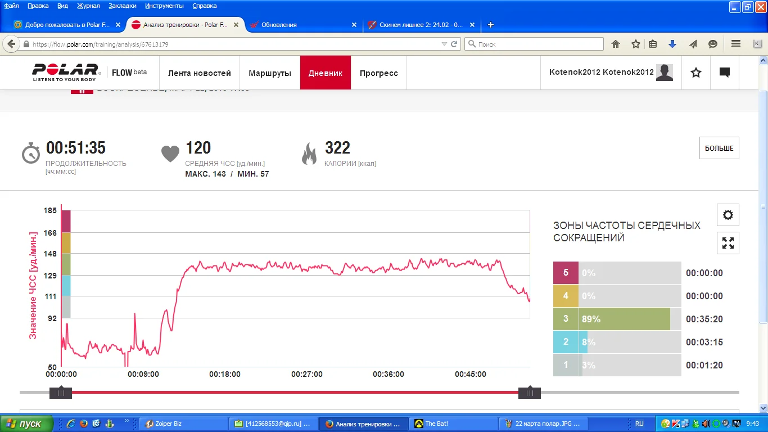
Task: Close the 'Скинем лишнее 2' tab
Action: 472,25
